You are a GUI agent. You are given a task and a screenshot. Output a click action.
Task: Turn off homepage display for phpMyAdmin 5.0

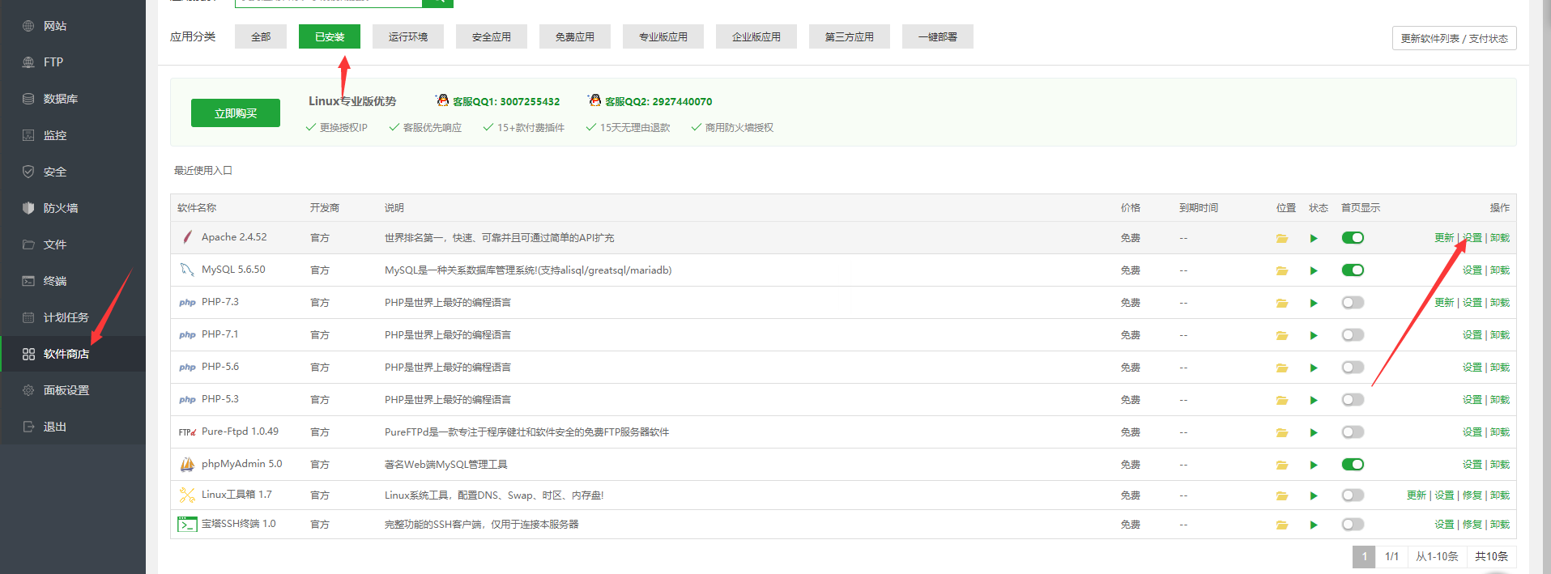tap(1353, 465)
